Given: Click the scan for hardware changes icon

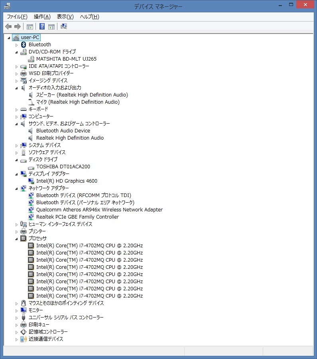Looking at the screenshot, I should click(x=64, y=26).
